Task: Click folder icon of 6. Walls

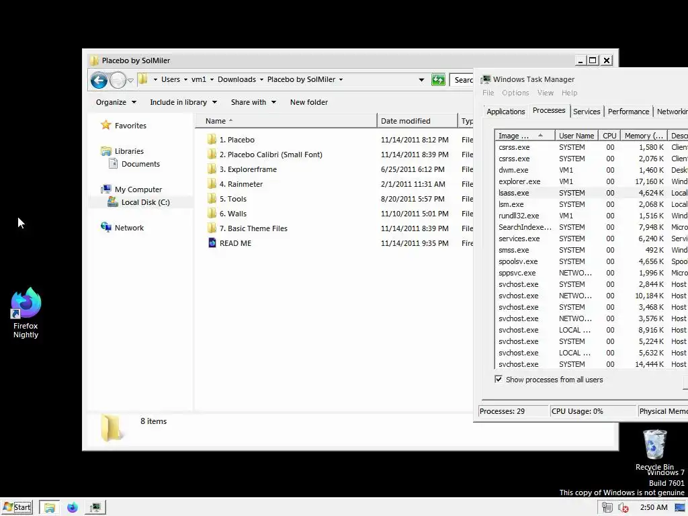Action: (x=212, y=214)
